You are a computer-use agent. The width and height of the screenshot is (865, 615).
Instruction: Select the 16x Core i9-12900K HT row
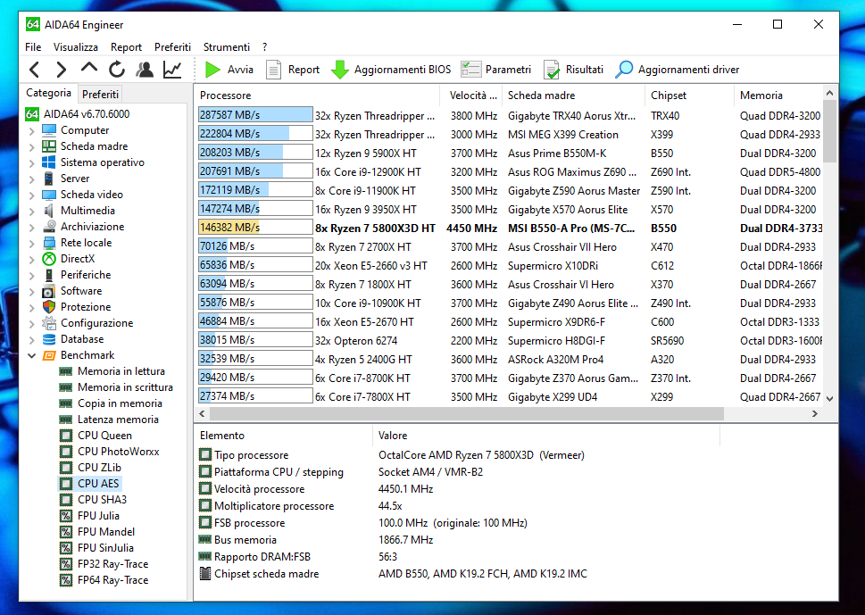[x=510, y=171]
